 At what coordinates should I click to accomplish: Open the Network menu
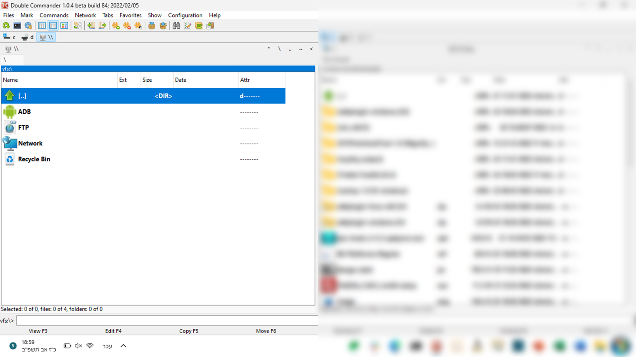click(x=85, y=15)
